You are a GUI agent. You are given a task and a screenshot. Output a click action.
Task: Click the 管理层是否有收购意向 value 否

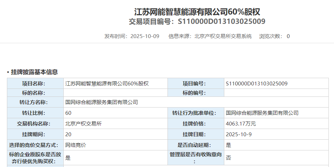[228, 158]
